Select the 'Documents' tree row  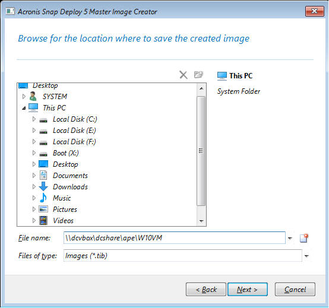tap(70, 176)
